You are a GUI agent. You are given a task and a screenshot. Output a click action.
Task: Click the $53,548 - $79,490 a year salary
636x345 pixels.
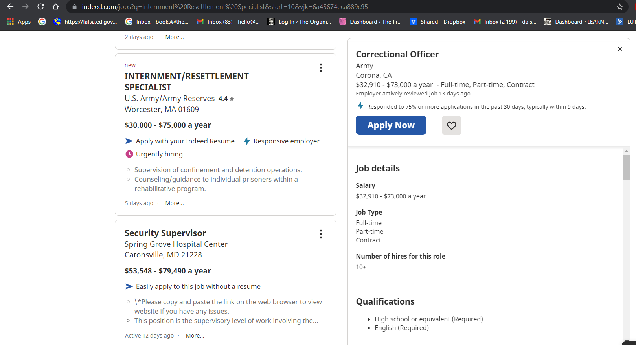point(168,271)
